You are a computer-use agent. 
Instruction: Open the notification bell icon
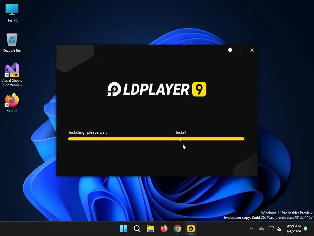[306, 229]
